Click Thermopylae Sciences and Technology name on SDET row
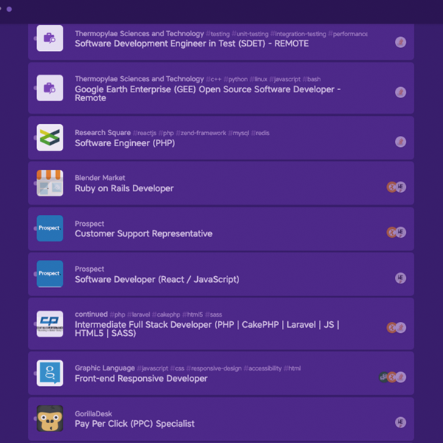The width and height of the screenshot is (443, 443). tap(140, 34)
